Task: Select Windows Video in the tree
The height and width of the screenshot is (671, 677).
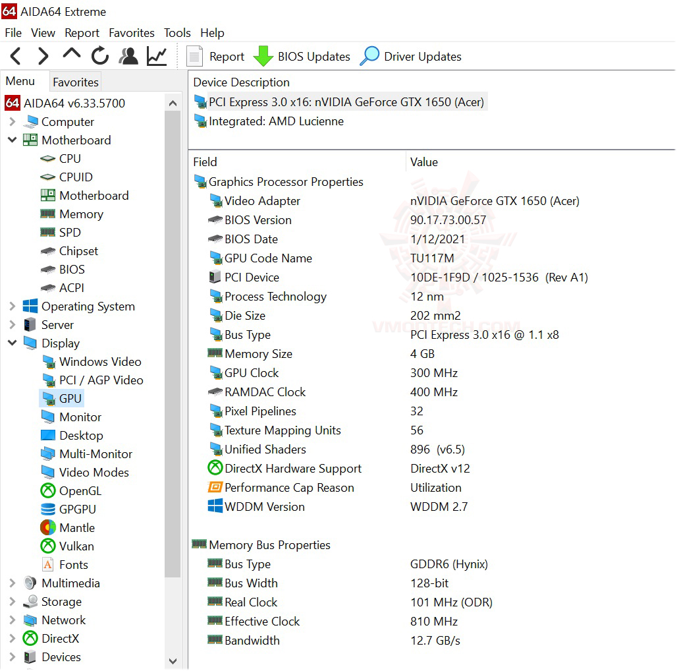Action: click(100, 362)
